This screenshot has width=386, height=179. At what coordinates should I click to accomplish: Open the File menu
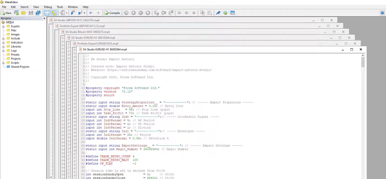[4, 7]
